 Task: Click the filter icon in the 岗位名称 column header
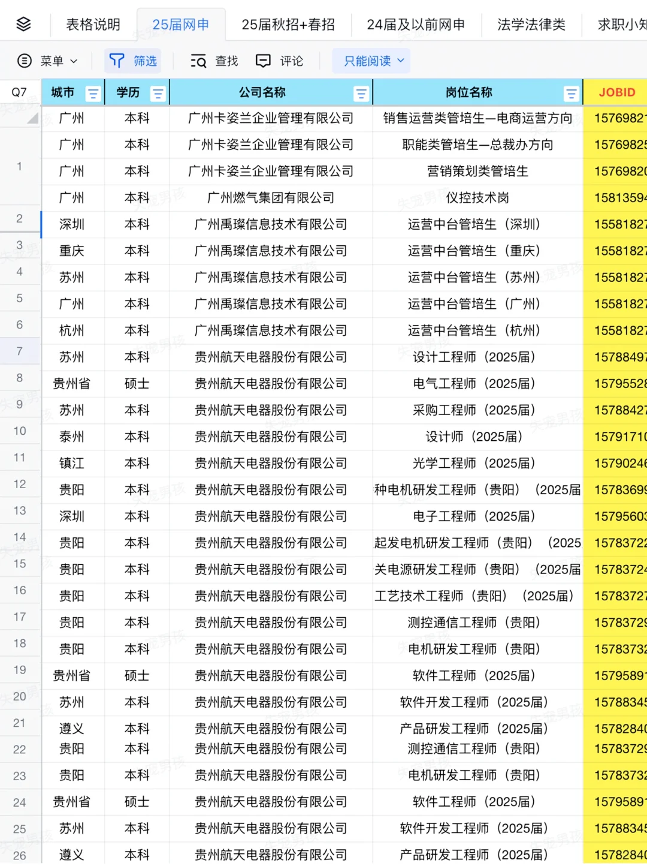pyautogui.click(x=570, y=94)
